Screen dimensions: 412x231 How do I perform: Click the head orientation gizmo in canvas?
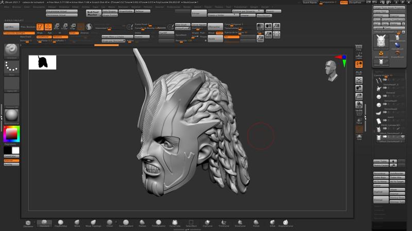(x=331, y=70)
